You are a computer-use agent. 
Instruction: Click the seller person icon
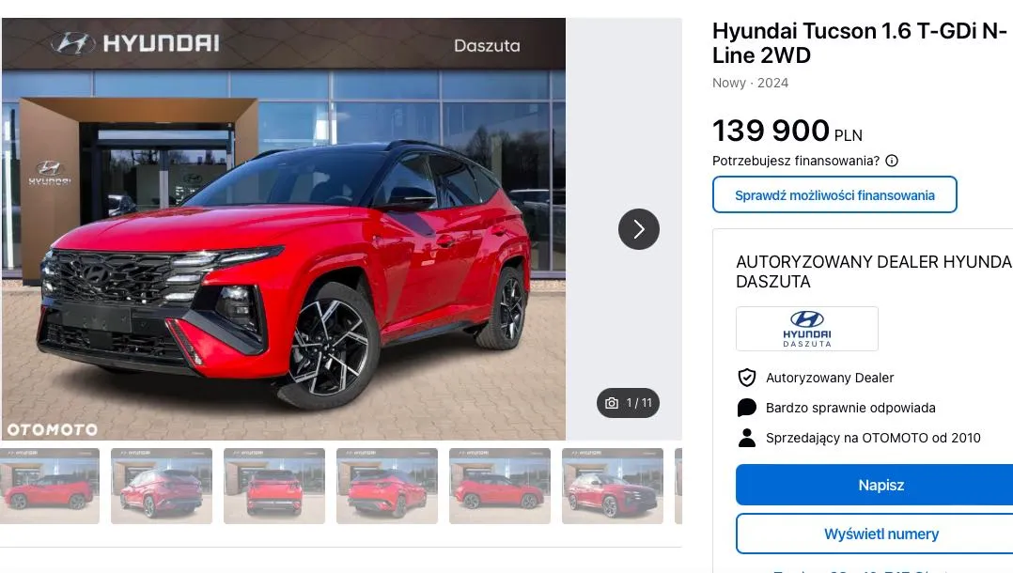747,438
